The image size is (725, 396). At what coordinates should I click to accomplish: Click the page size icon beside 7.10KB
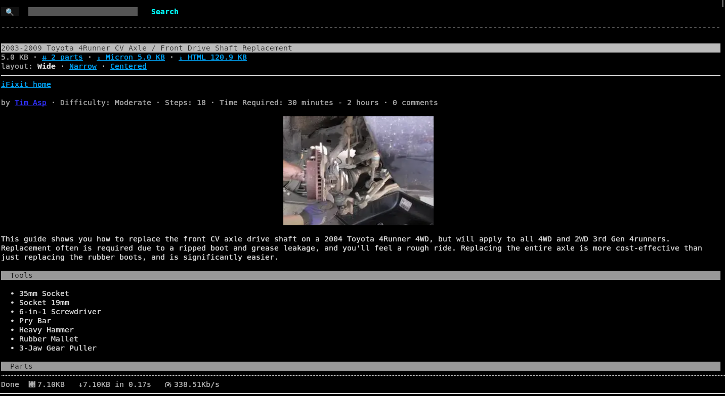coord(32,384)
